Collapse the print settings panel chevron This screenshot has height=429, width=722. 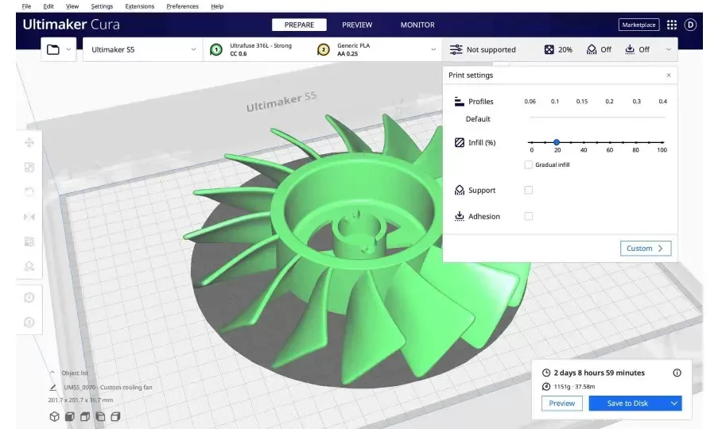click(668, 49)
